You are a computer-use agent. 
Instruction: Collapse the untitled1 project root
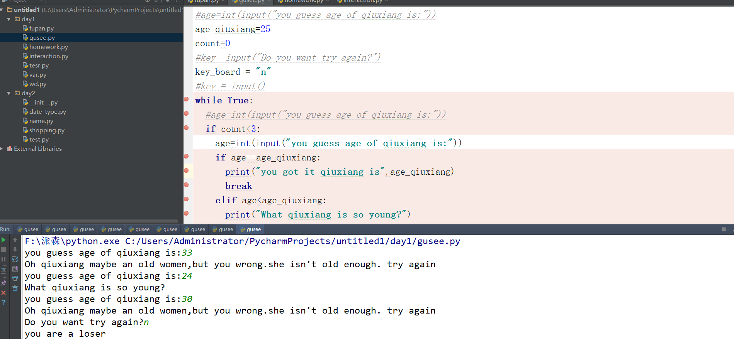click(x=2, y=10)
